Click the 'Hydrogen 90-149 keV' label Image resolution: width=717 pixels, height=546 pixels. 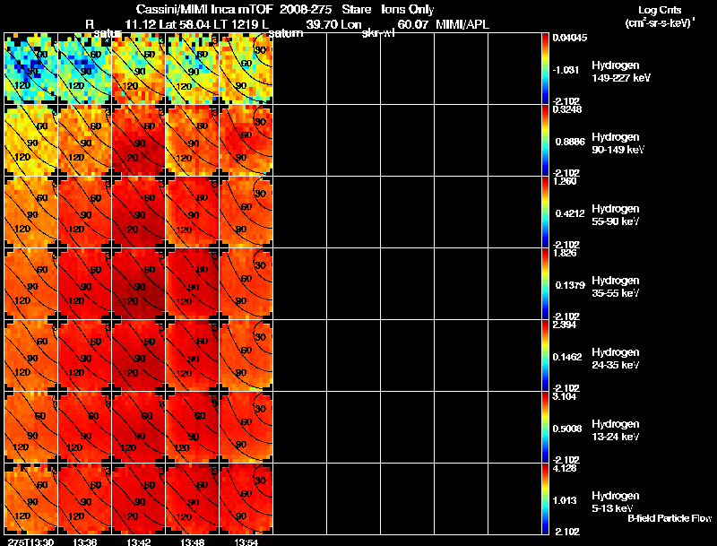[x=618, y=143]
